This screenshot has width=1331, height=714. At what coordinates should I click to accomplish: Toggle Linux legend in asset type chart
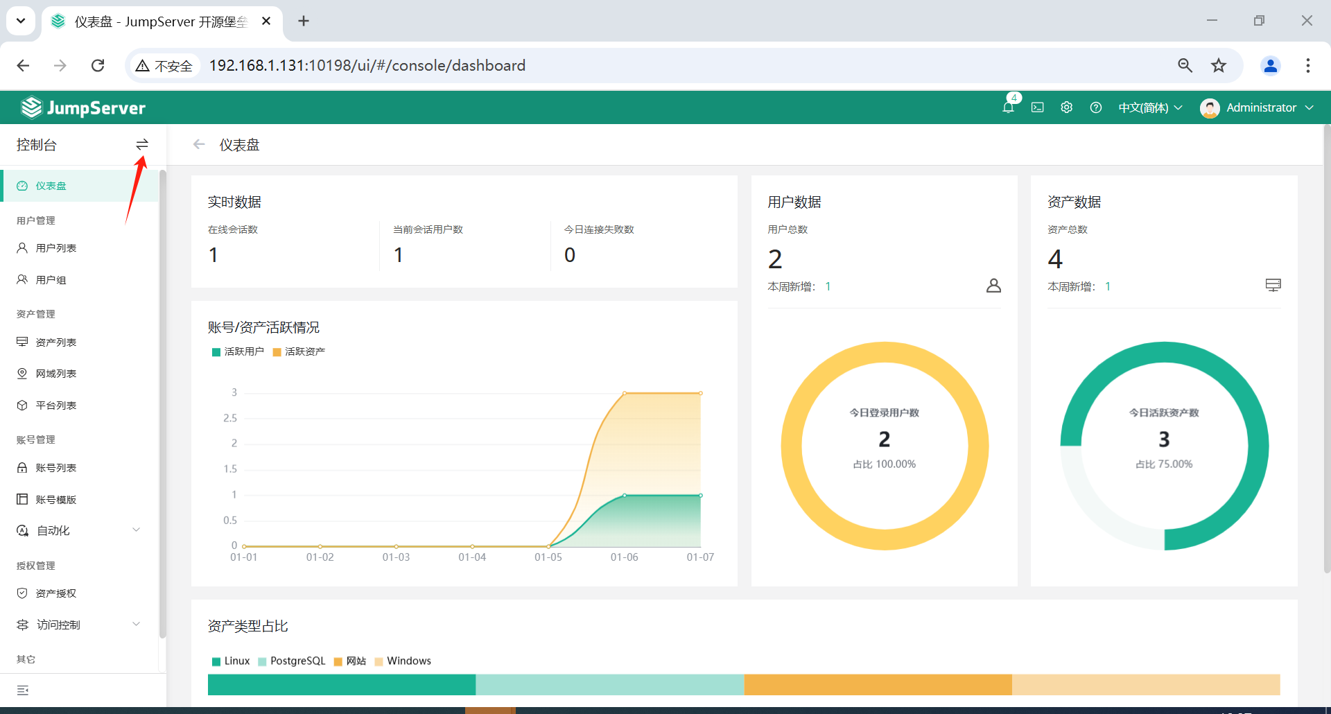coord(231,661)
